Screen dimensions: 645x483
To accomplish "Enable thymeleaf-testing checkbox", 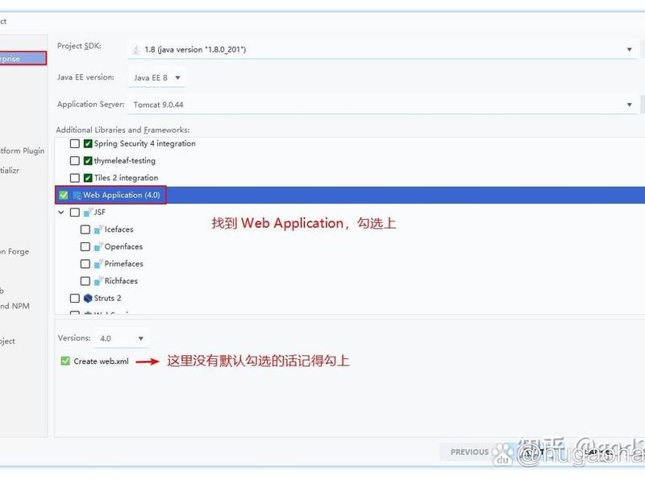I will click(74, 160).
